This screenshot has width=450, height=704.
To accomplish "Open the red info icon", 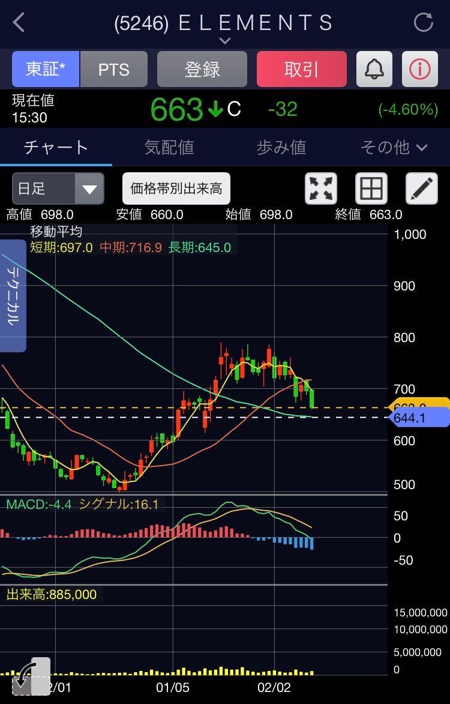I will [419, 69].
